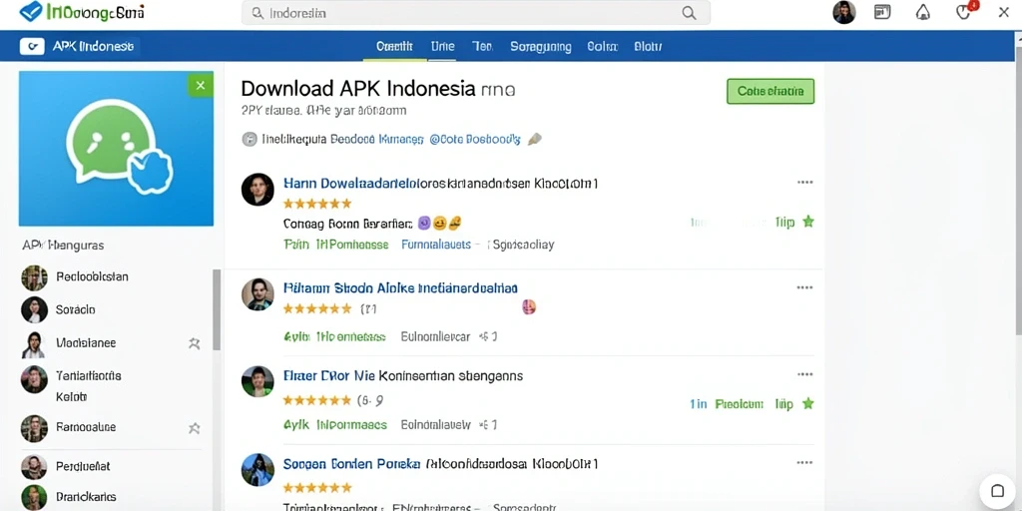Switch to the Ume tab
The image size is (1022, 511).
442,46
